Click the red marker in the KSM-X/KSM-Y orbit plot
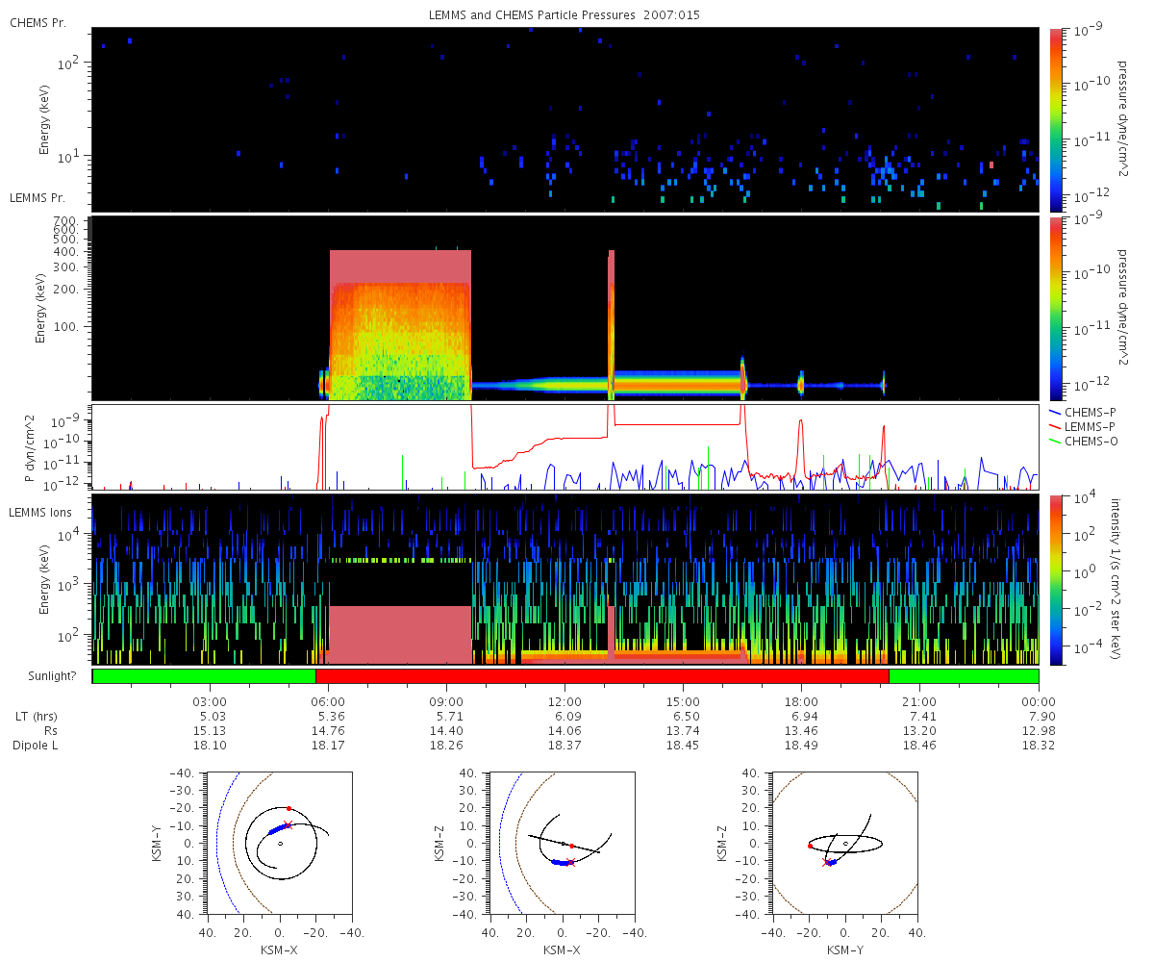 pos(288,808)
